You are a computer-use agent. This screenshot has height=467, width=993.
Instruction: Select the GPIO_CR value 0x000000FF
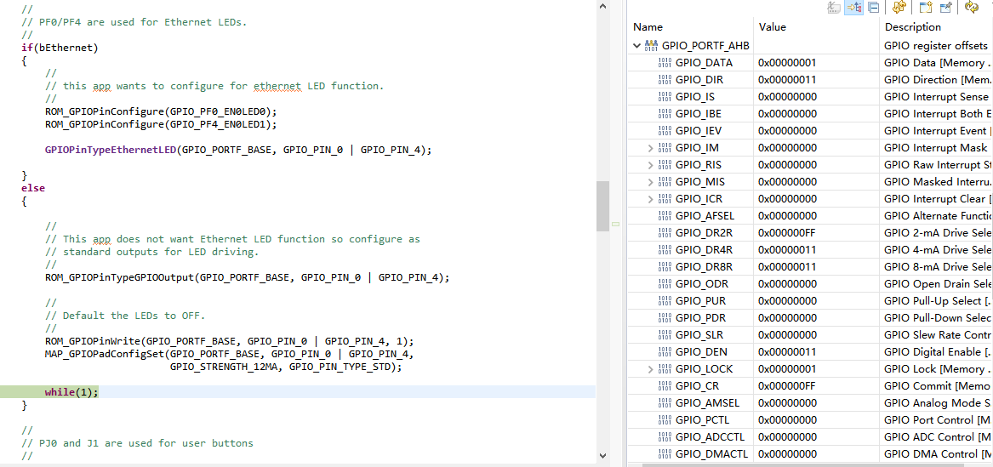787,385
